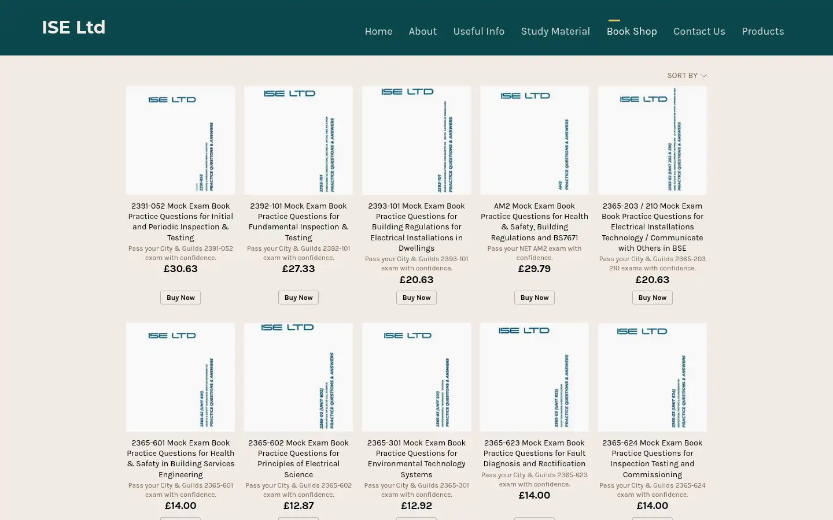Click the 2365-203 / 210 Mock Exam title
Viewport: 833px width, 520px height.
(x=653, y=227)
